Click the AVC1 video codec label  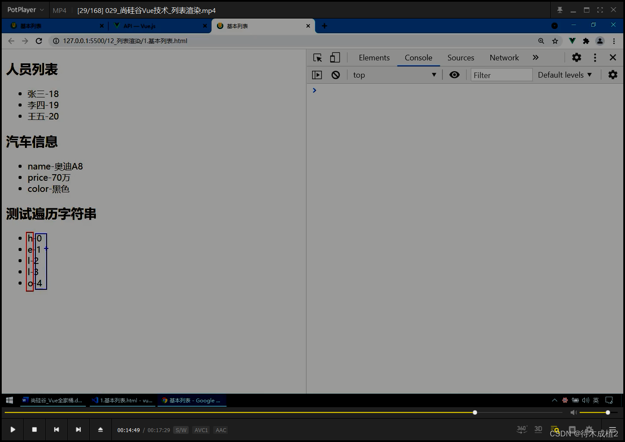click(201, 430)
